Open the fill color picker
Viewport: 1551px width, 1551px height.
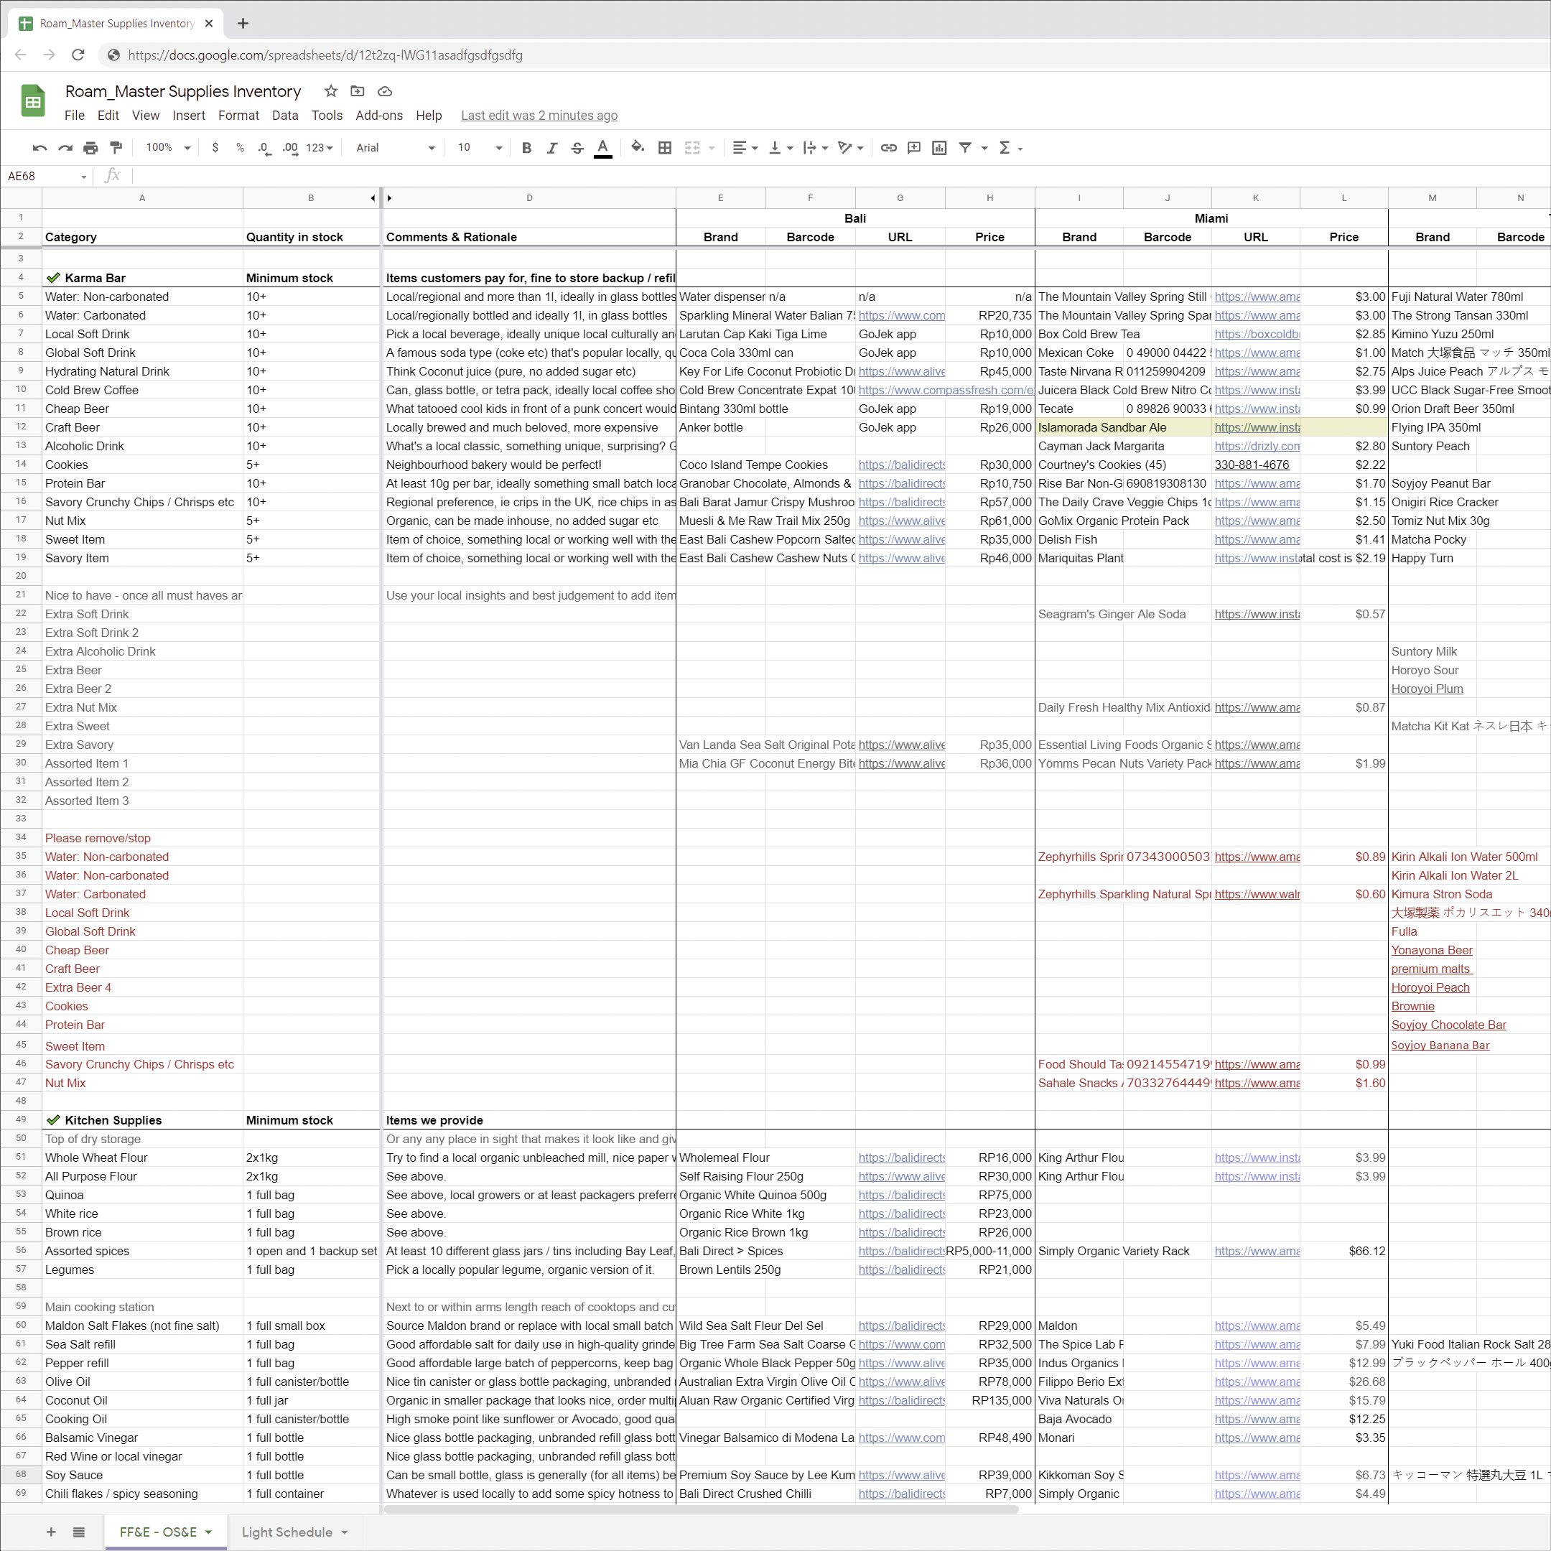[638, 148]
